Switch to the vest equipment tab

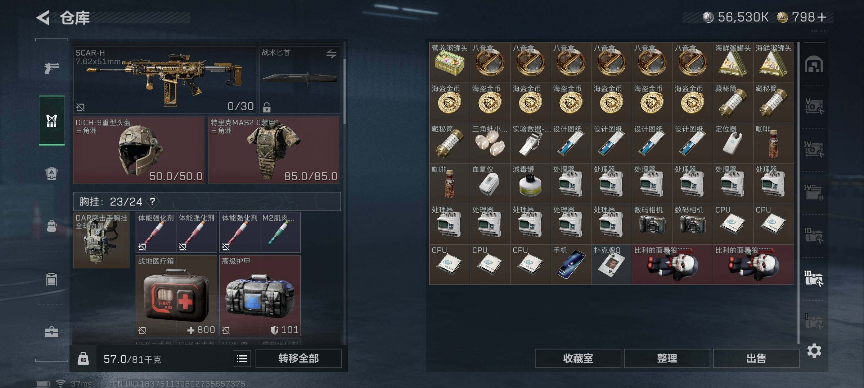[x=51, y=121]
